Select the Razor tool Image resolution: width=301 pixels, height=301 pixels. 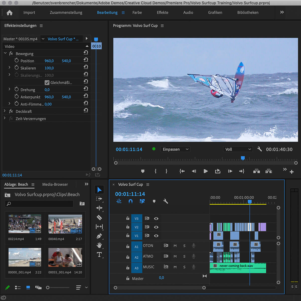coord(99,217)
